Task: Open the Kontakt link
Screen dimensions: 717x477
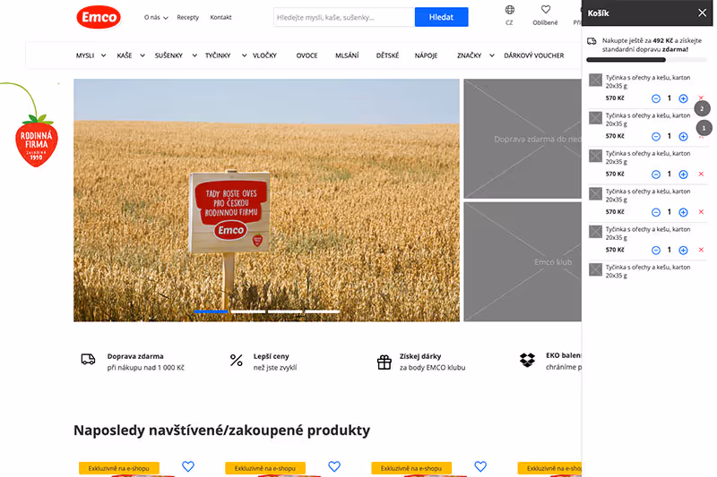Action: [x=220, y=17]
